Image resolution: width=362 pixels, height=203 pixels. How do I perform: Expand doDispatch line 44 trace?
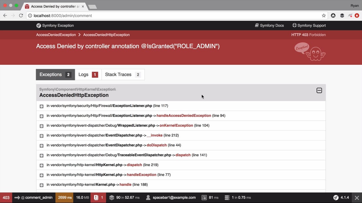click(41, 146)
